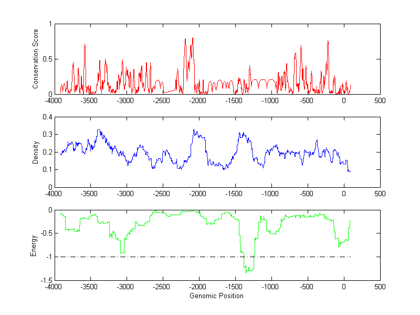Select the green energy minimum below -1
Image resolution: width=420 pixels, height=315 pixels.
(247, 270)
